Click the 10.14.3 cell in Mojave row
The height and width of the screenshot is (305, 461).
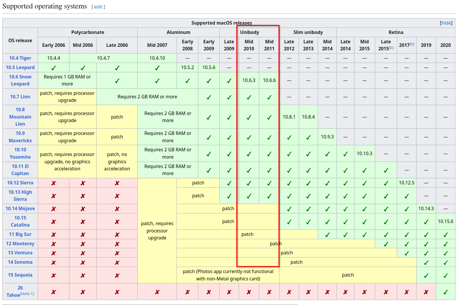426,208
